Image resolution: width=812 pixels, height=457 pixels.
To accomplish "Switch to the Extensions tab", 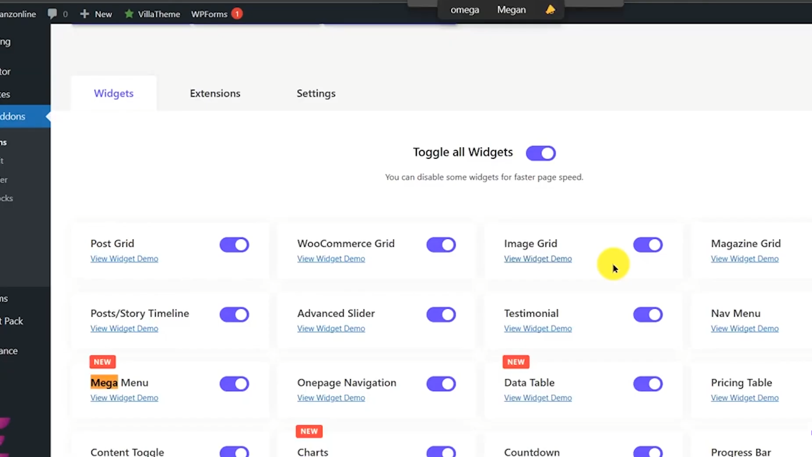I will pyautogui.click(x=215, y=93).
